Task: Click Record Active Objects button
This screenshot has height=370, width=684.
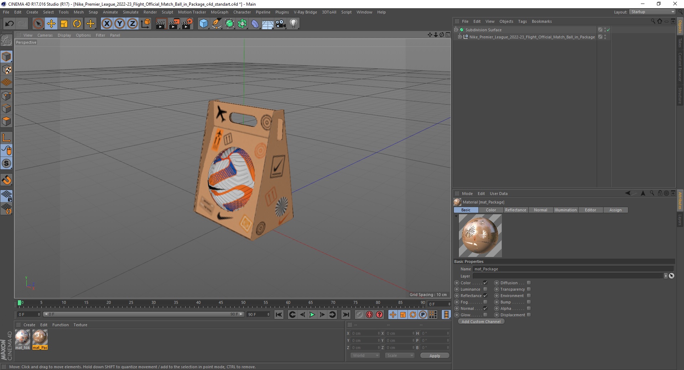Action: coord(369,314)
